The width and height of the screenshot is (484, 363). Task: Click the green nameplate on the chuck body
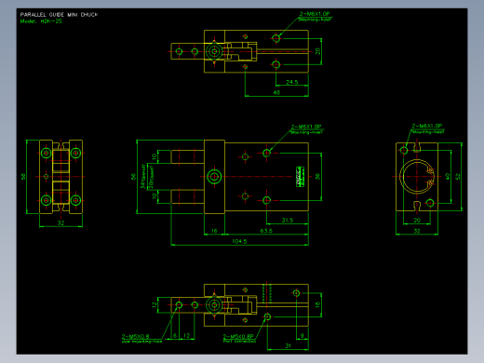click(301, 177)
